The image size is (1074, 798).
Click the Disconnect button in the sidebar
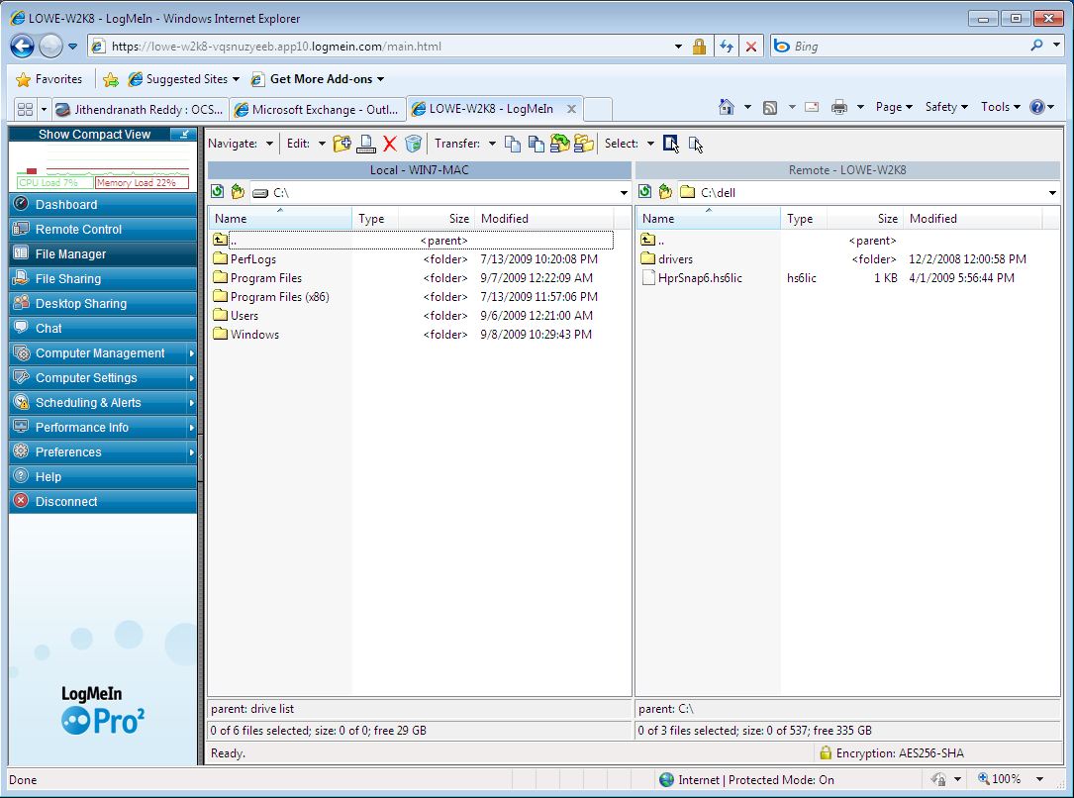click(x=66, y=502)
